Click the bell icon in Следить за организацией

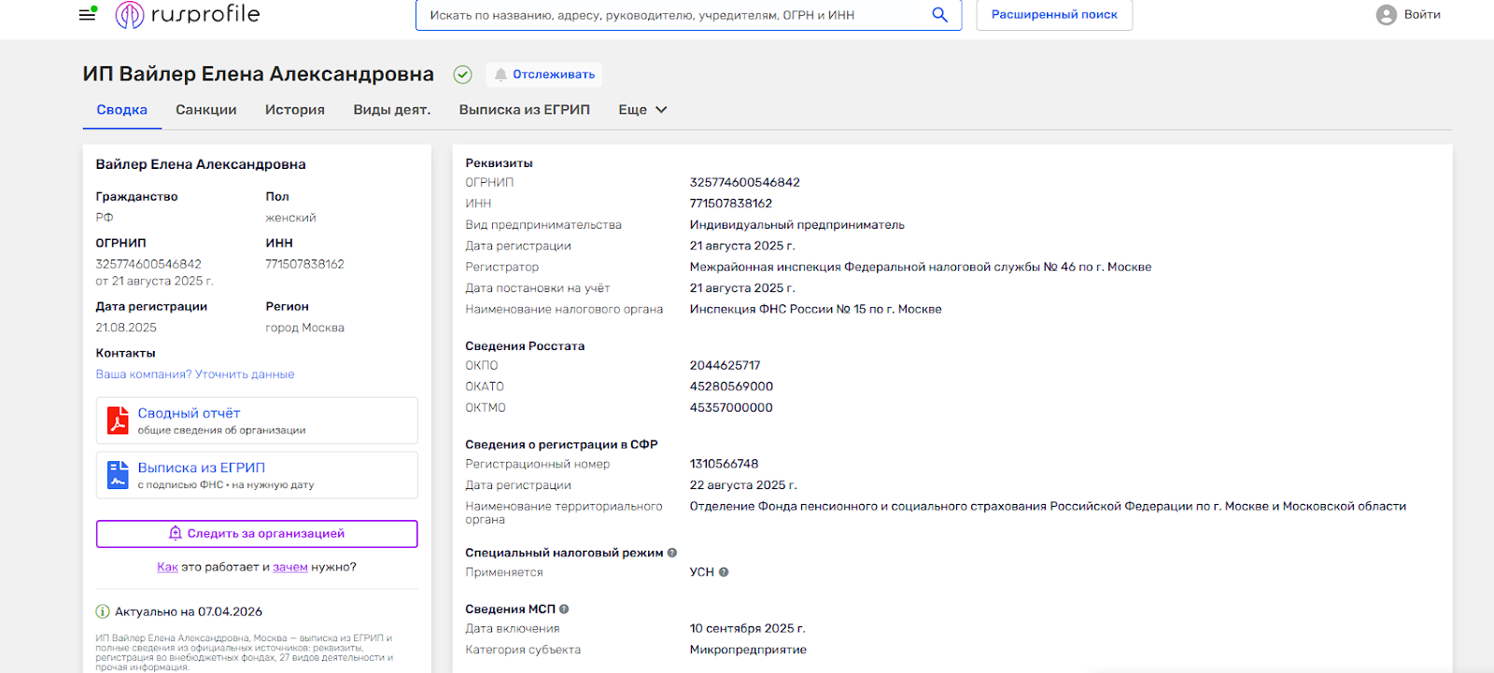(x=176, y=533)
